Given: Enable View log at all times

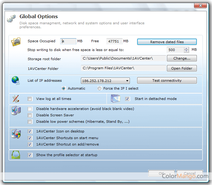Looking at the screenshot, I should click(x=30, y=99).
